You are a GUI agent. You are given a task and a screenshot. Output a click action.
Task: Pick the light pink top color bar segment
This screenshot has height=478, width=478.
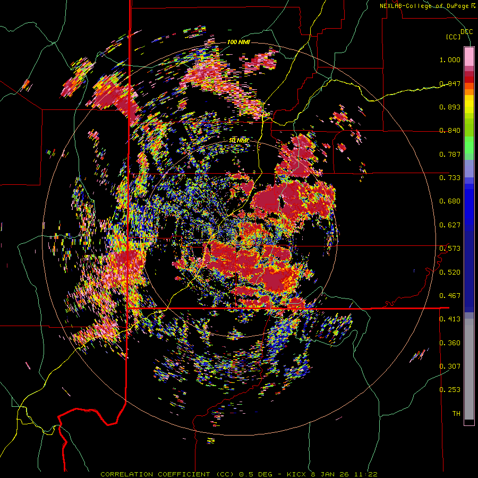click(469, 56)
